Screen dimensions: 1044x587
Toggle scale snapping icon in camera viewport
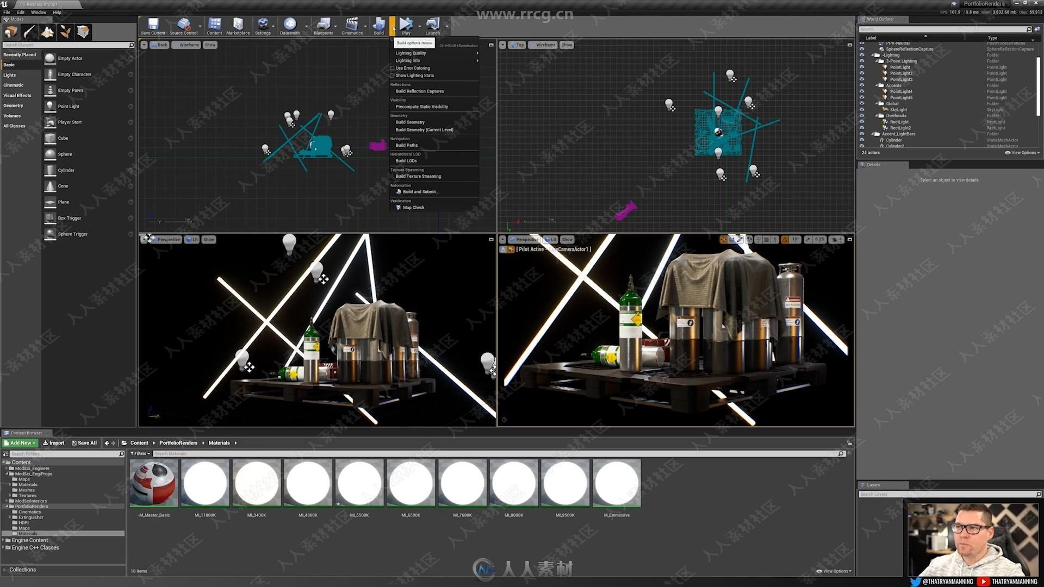coord(808,240)
